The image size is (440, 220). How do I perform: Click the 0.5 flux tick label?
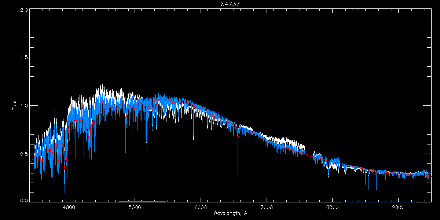click(24, 153)
